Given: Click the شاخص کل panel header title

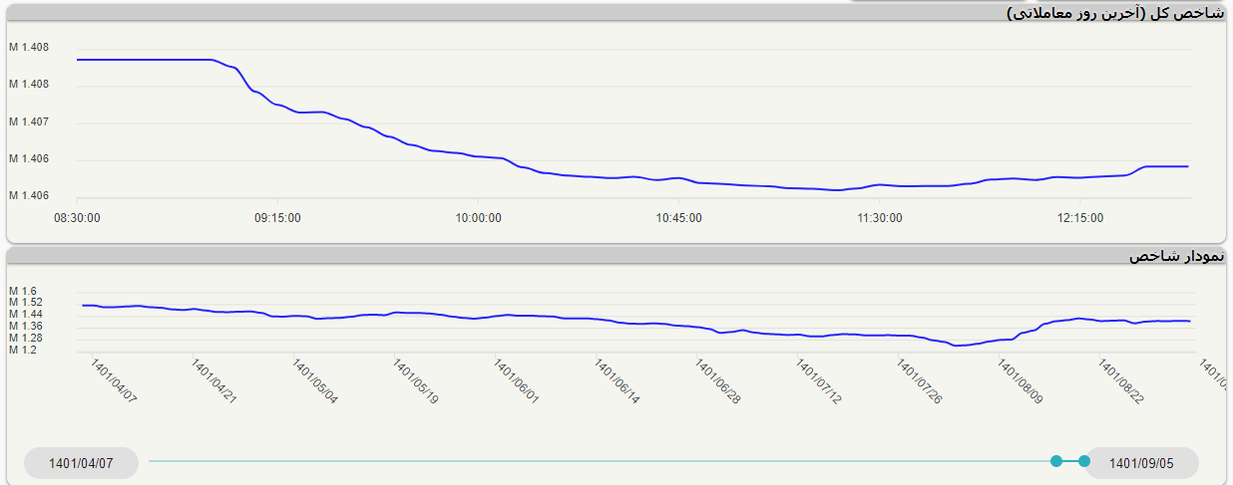Looking at the screenshot, I should point(1114,13).
